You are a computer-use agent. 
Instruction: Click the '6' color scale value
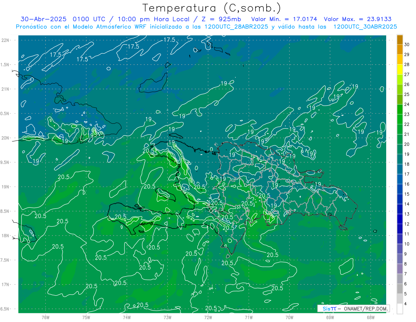tap(406, 284)
